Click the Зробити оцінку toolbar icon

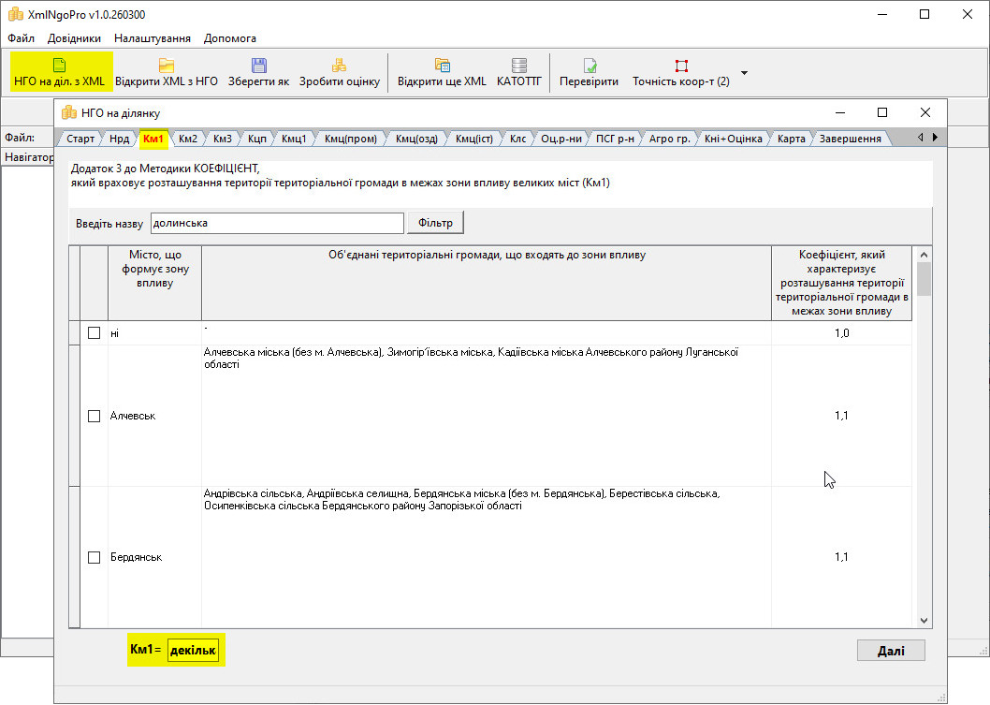pyautogui.click(x=340, y=66)
